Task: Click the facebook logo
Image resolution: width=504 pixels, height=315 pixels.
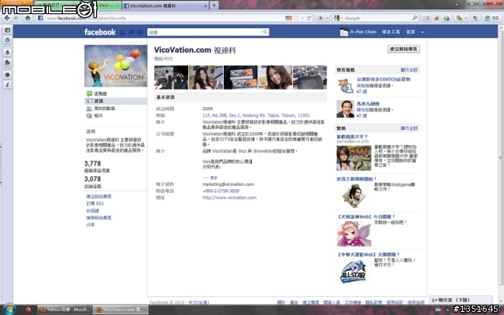Action: point(100,31)
